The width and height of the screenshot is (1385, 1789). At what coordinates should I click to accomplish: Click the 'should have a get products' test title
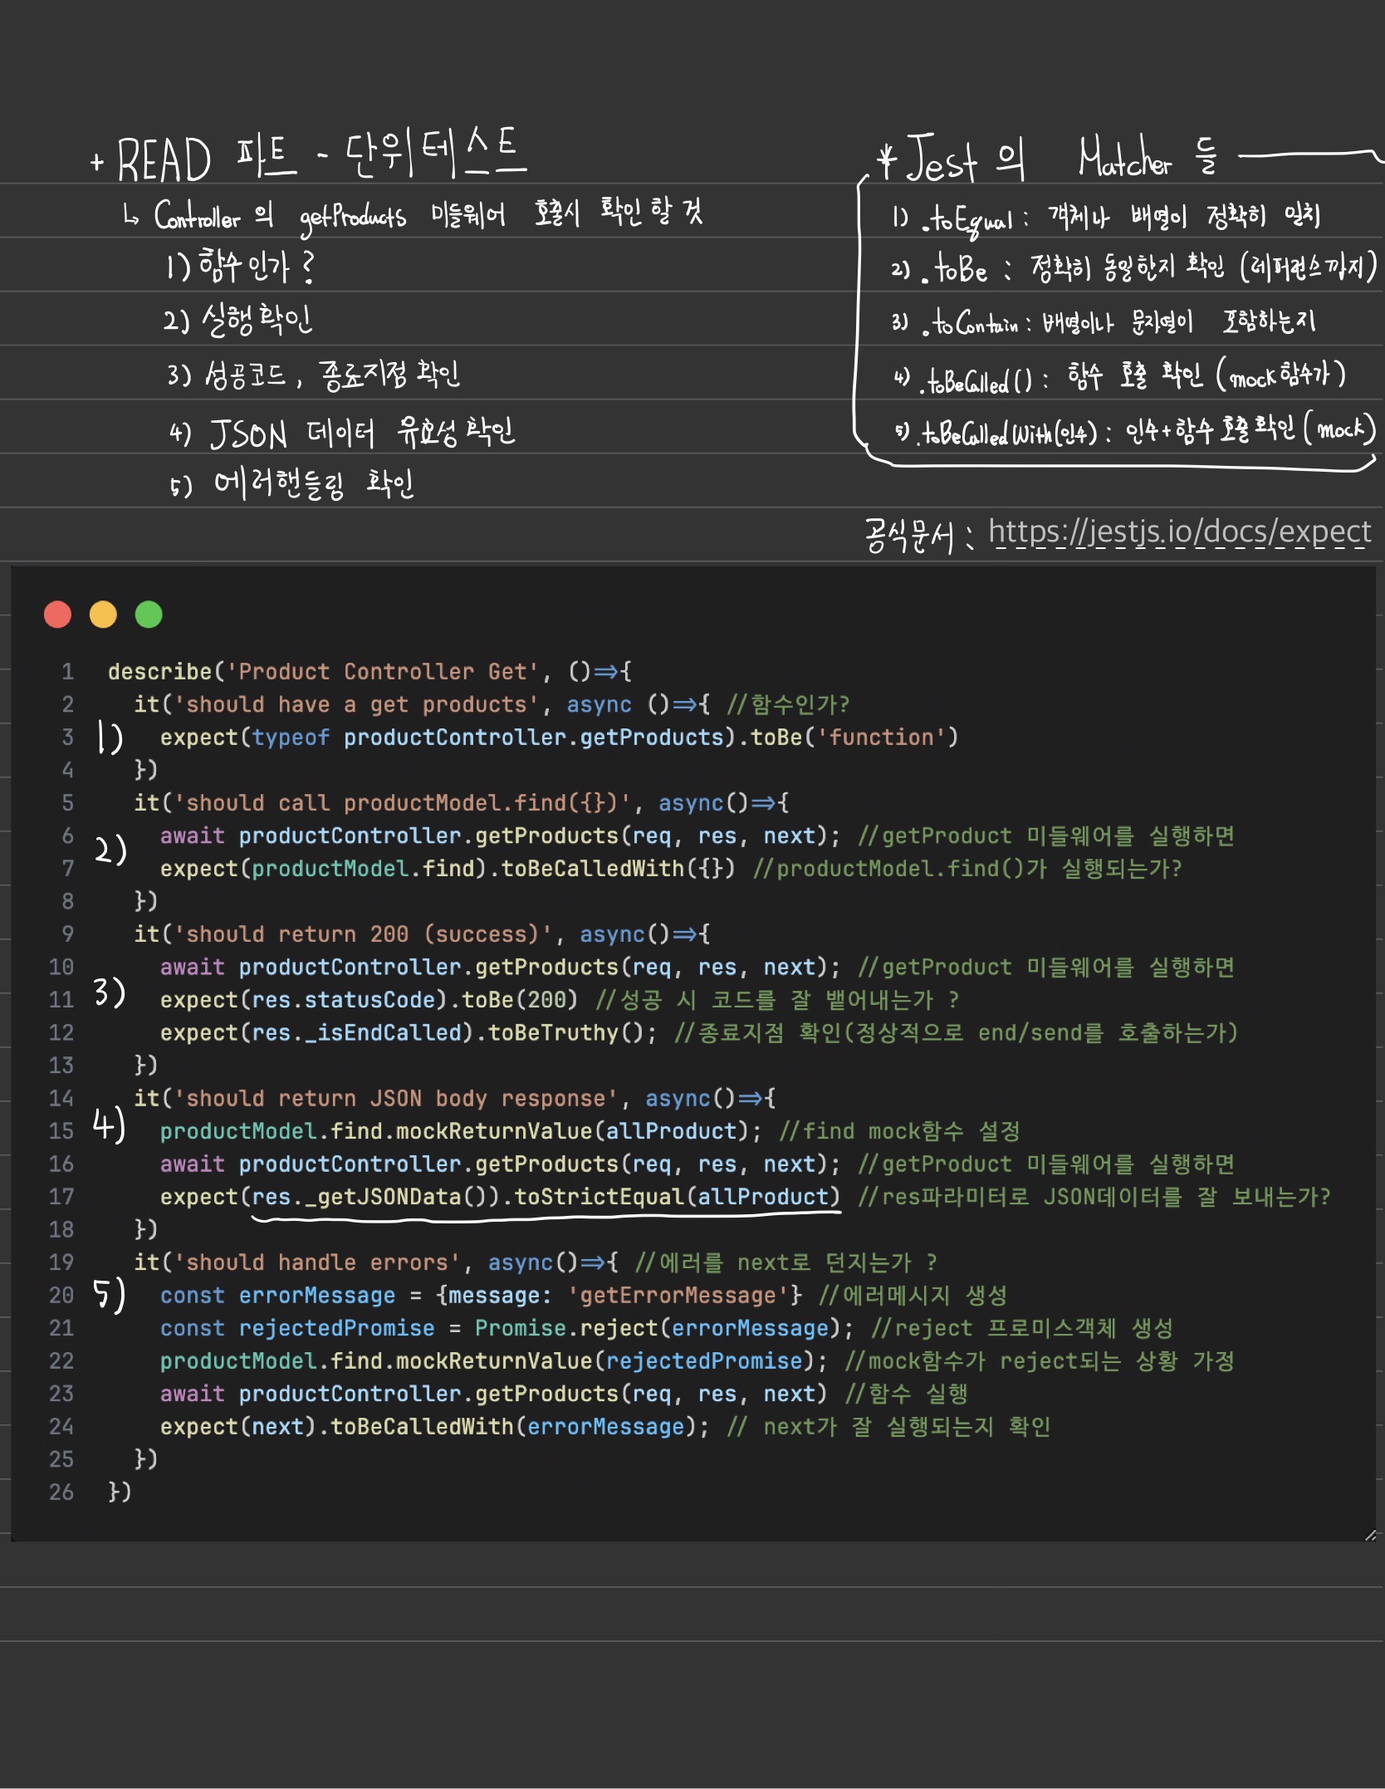tap(356, 704)
